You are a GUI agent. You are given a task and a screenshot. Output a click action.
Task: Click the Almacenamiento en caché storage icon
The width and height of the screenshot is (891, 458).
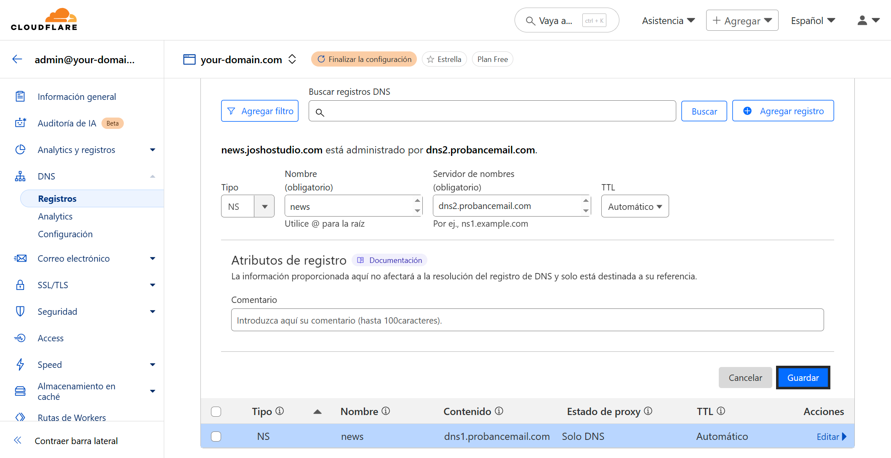(20, 391)
